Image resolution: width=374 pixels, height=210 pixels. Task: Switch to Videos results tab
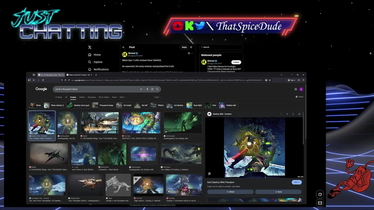(82, 97)
